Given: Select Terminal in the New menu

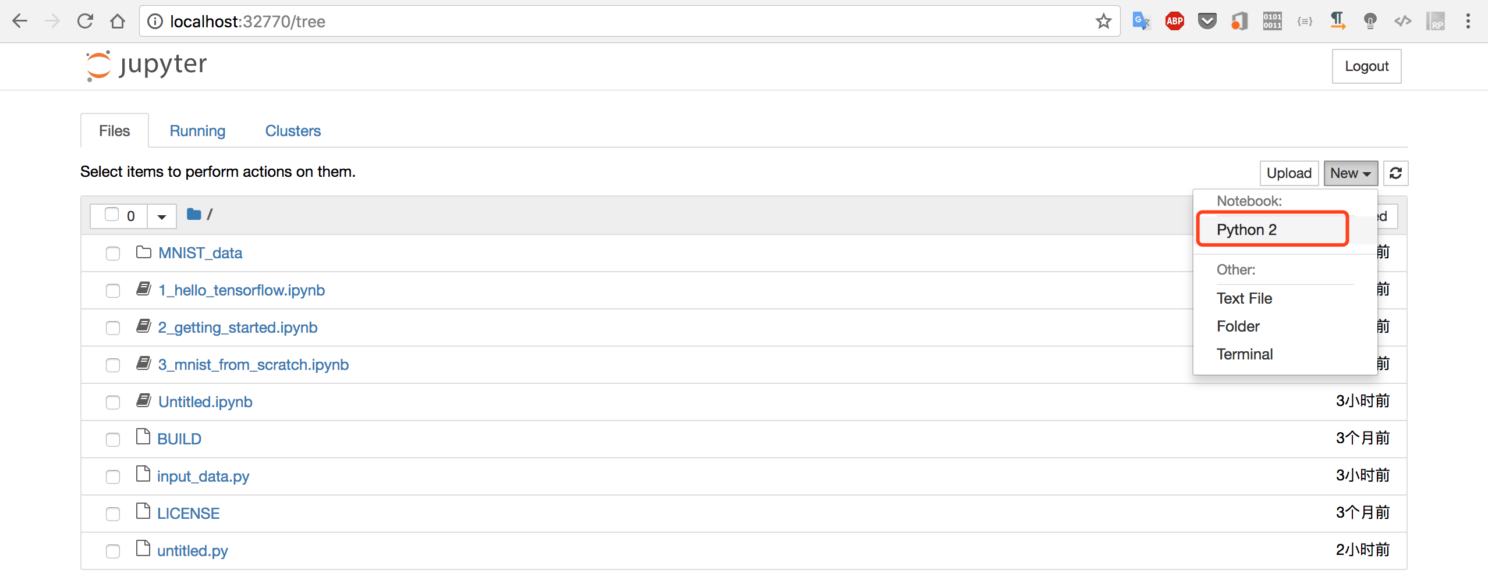Looking at the screenshot, I should point(1245,354).
